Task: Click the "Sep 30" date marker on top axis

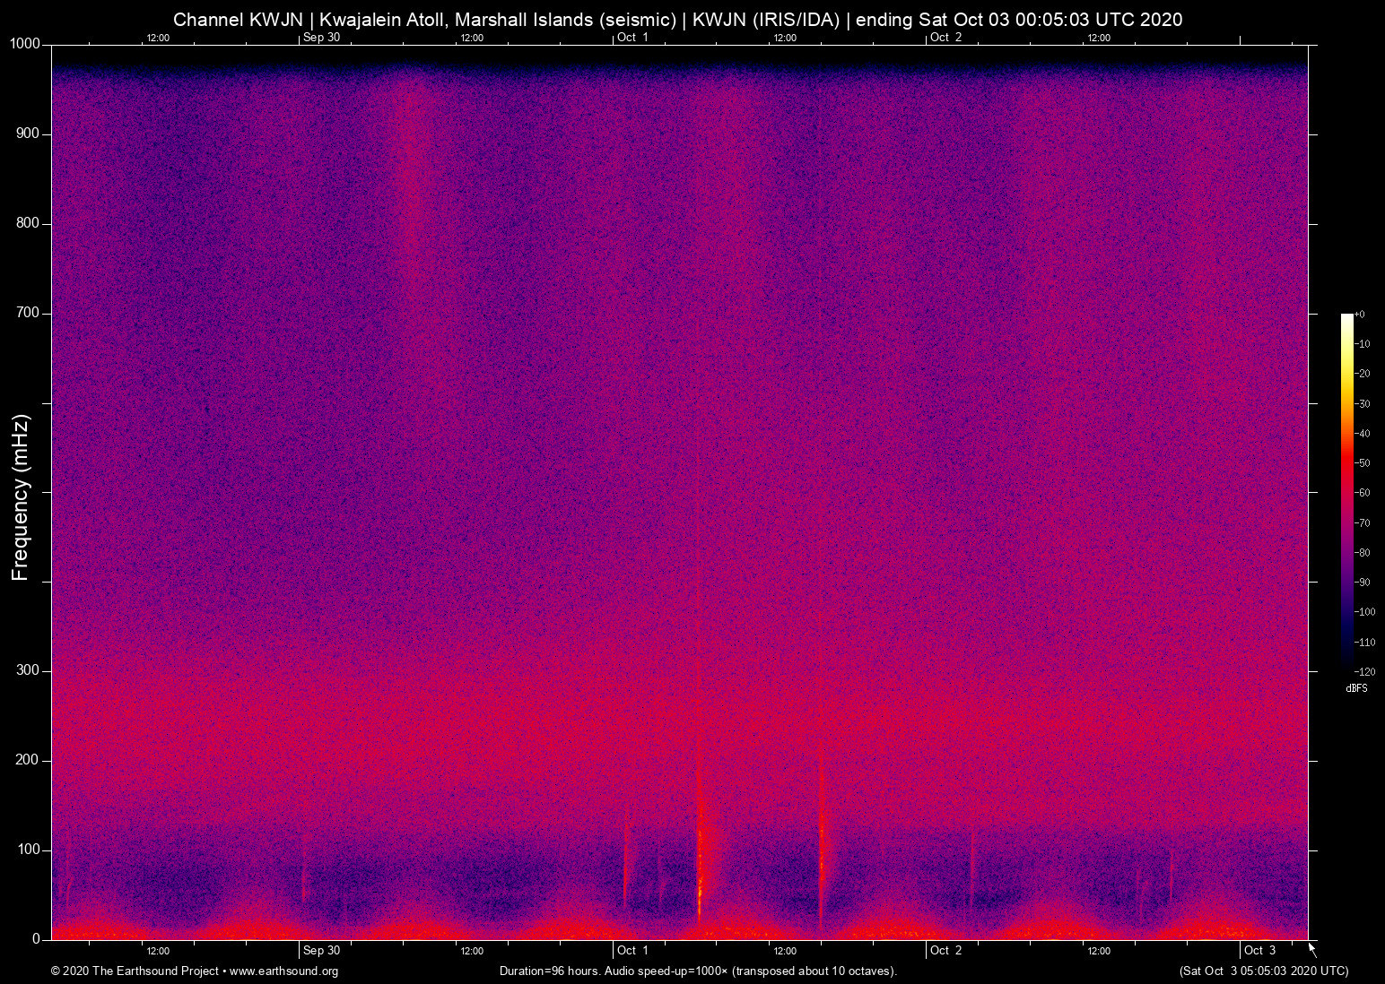Action: 322,38
